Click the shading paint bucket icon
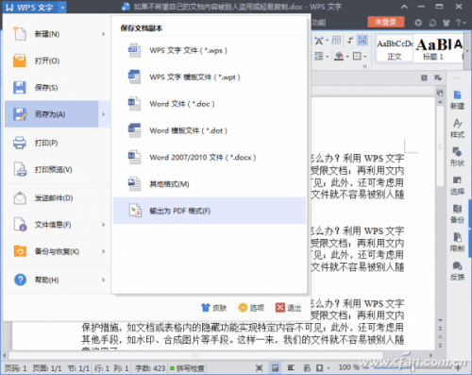 [339, 57]
